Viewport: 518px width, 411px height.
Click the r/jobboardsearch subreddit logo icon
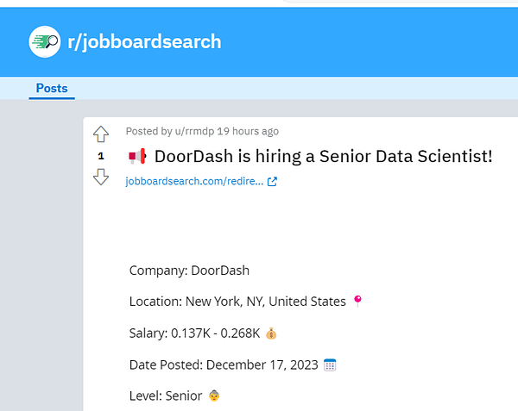pos(44,41)
